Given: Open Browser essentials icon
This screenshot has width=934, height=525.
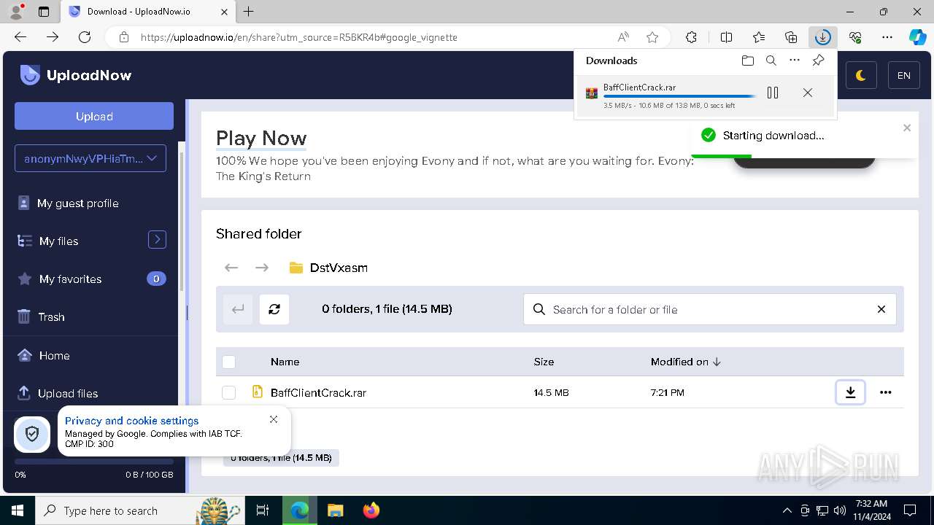Looking at the screenshot, I should 855,37.
